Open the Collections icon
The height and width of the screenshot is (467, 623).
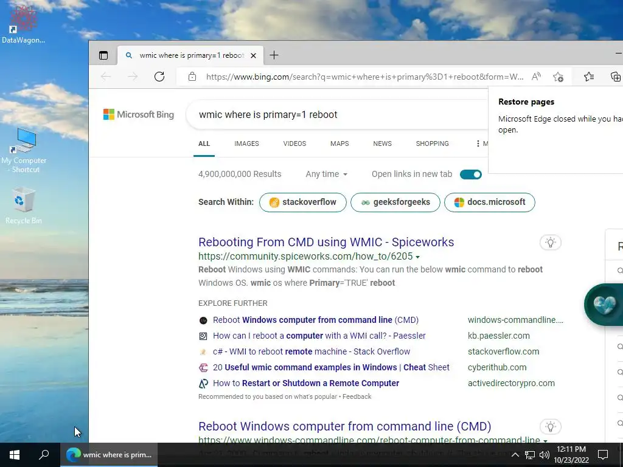point(616,77)
